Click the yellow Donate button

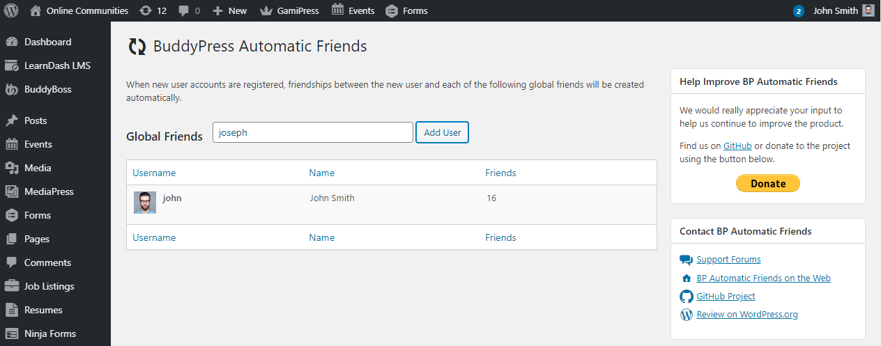(767, 183)
